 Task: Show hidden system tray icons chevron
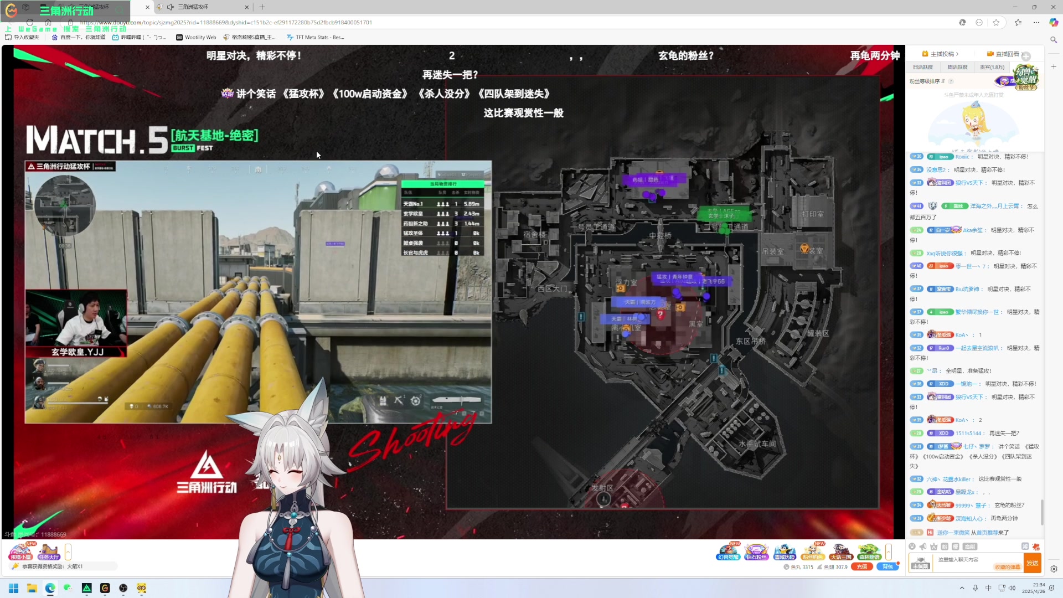click(962, 588)
